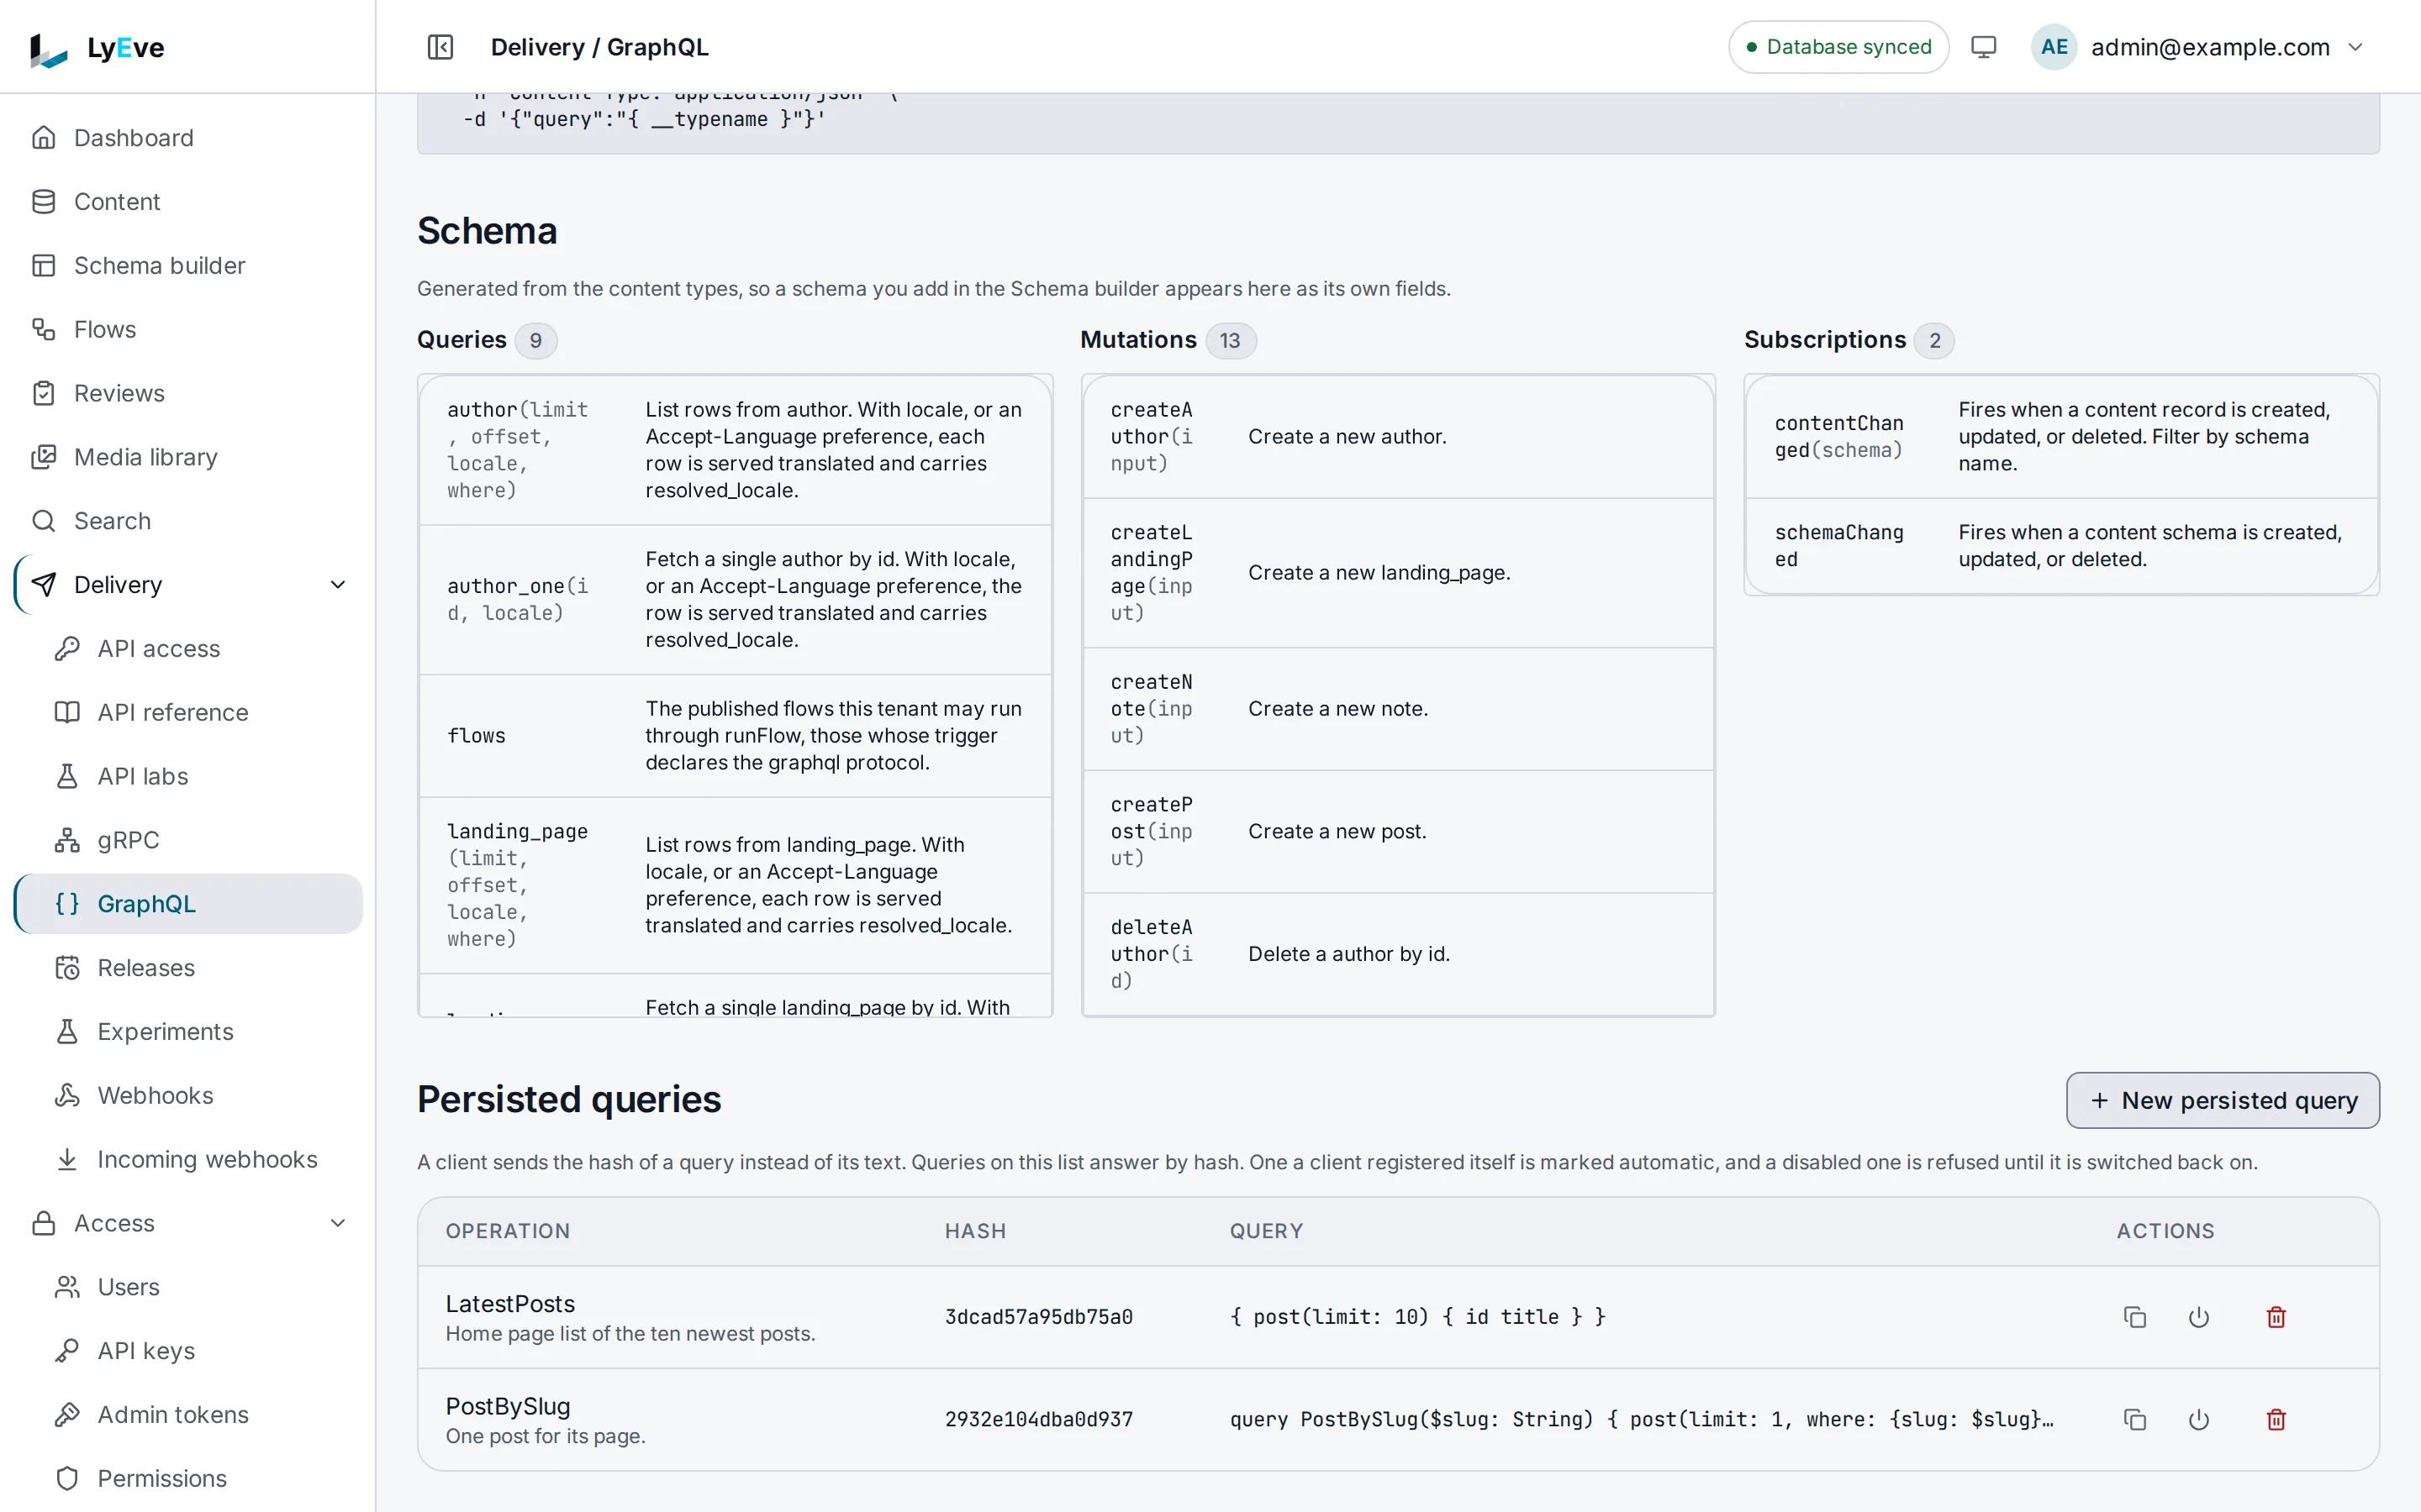The height and width of the screenshot is (1512, 2421).
Task: Delete the PostBySlug persisted query
Action: coord(2276,1419)
